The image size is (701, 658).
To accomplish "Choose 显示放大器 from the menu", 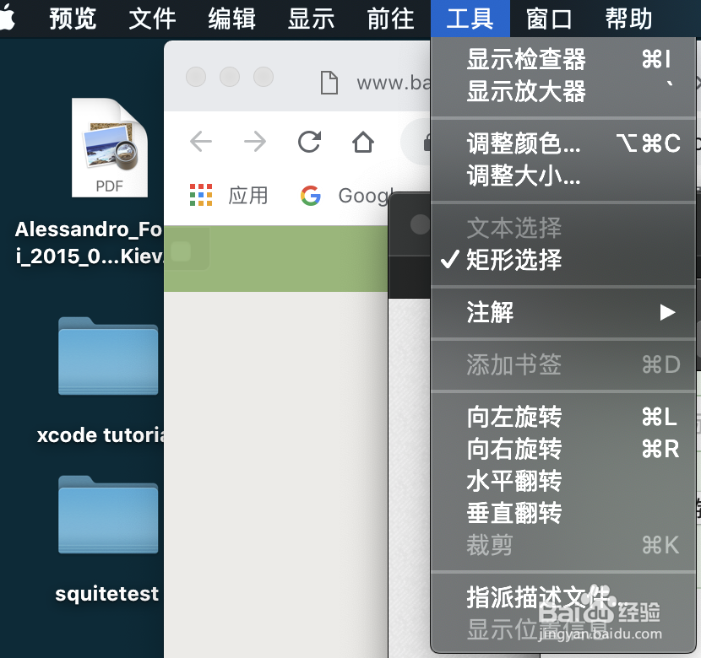I will click(x=562, y=91).
